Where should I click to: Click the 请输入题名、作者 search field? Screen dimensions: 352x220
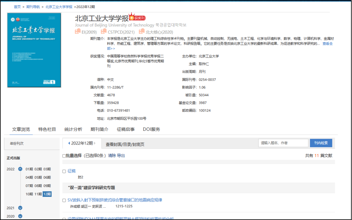[x=283, y=143]
